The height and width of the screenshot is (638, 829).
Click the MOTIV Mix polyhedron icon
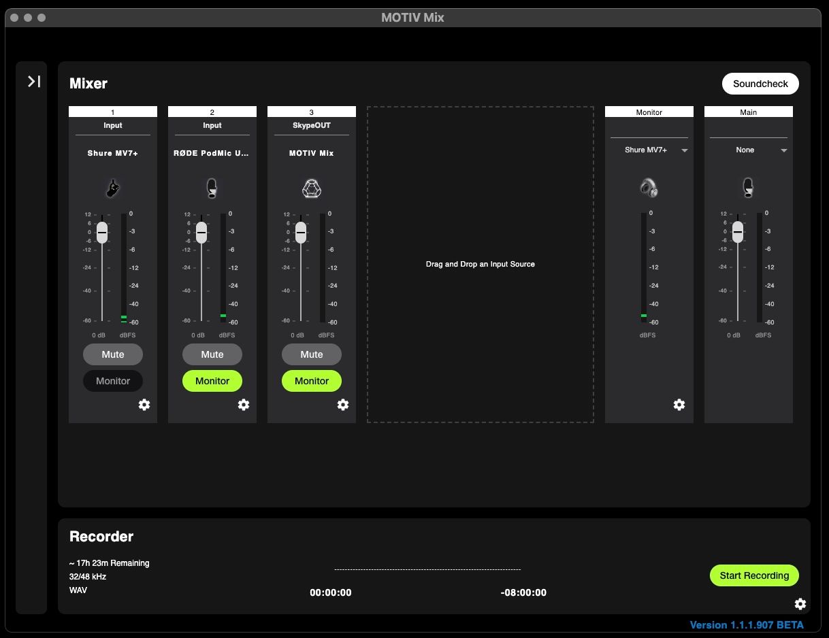click(312, 188)
